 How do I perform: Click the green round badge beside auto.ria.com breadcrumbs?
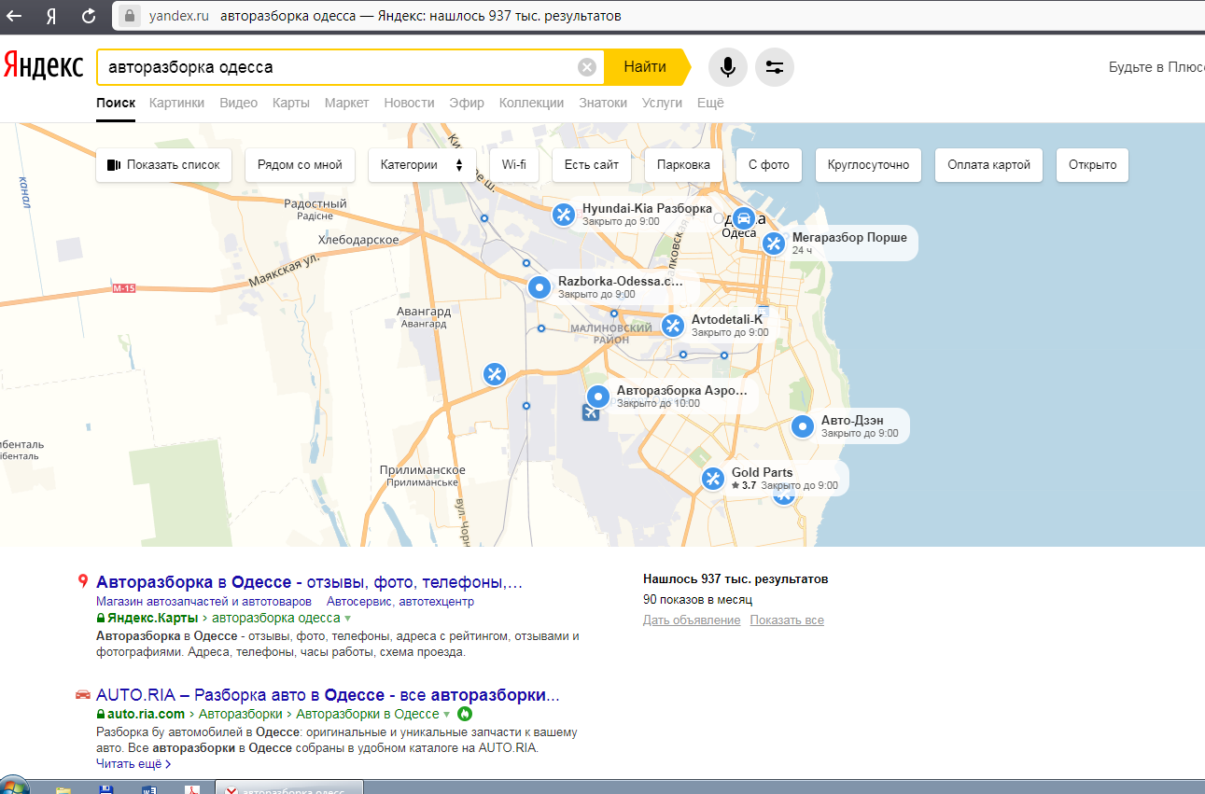click(x=464, y=714)
